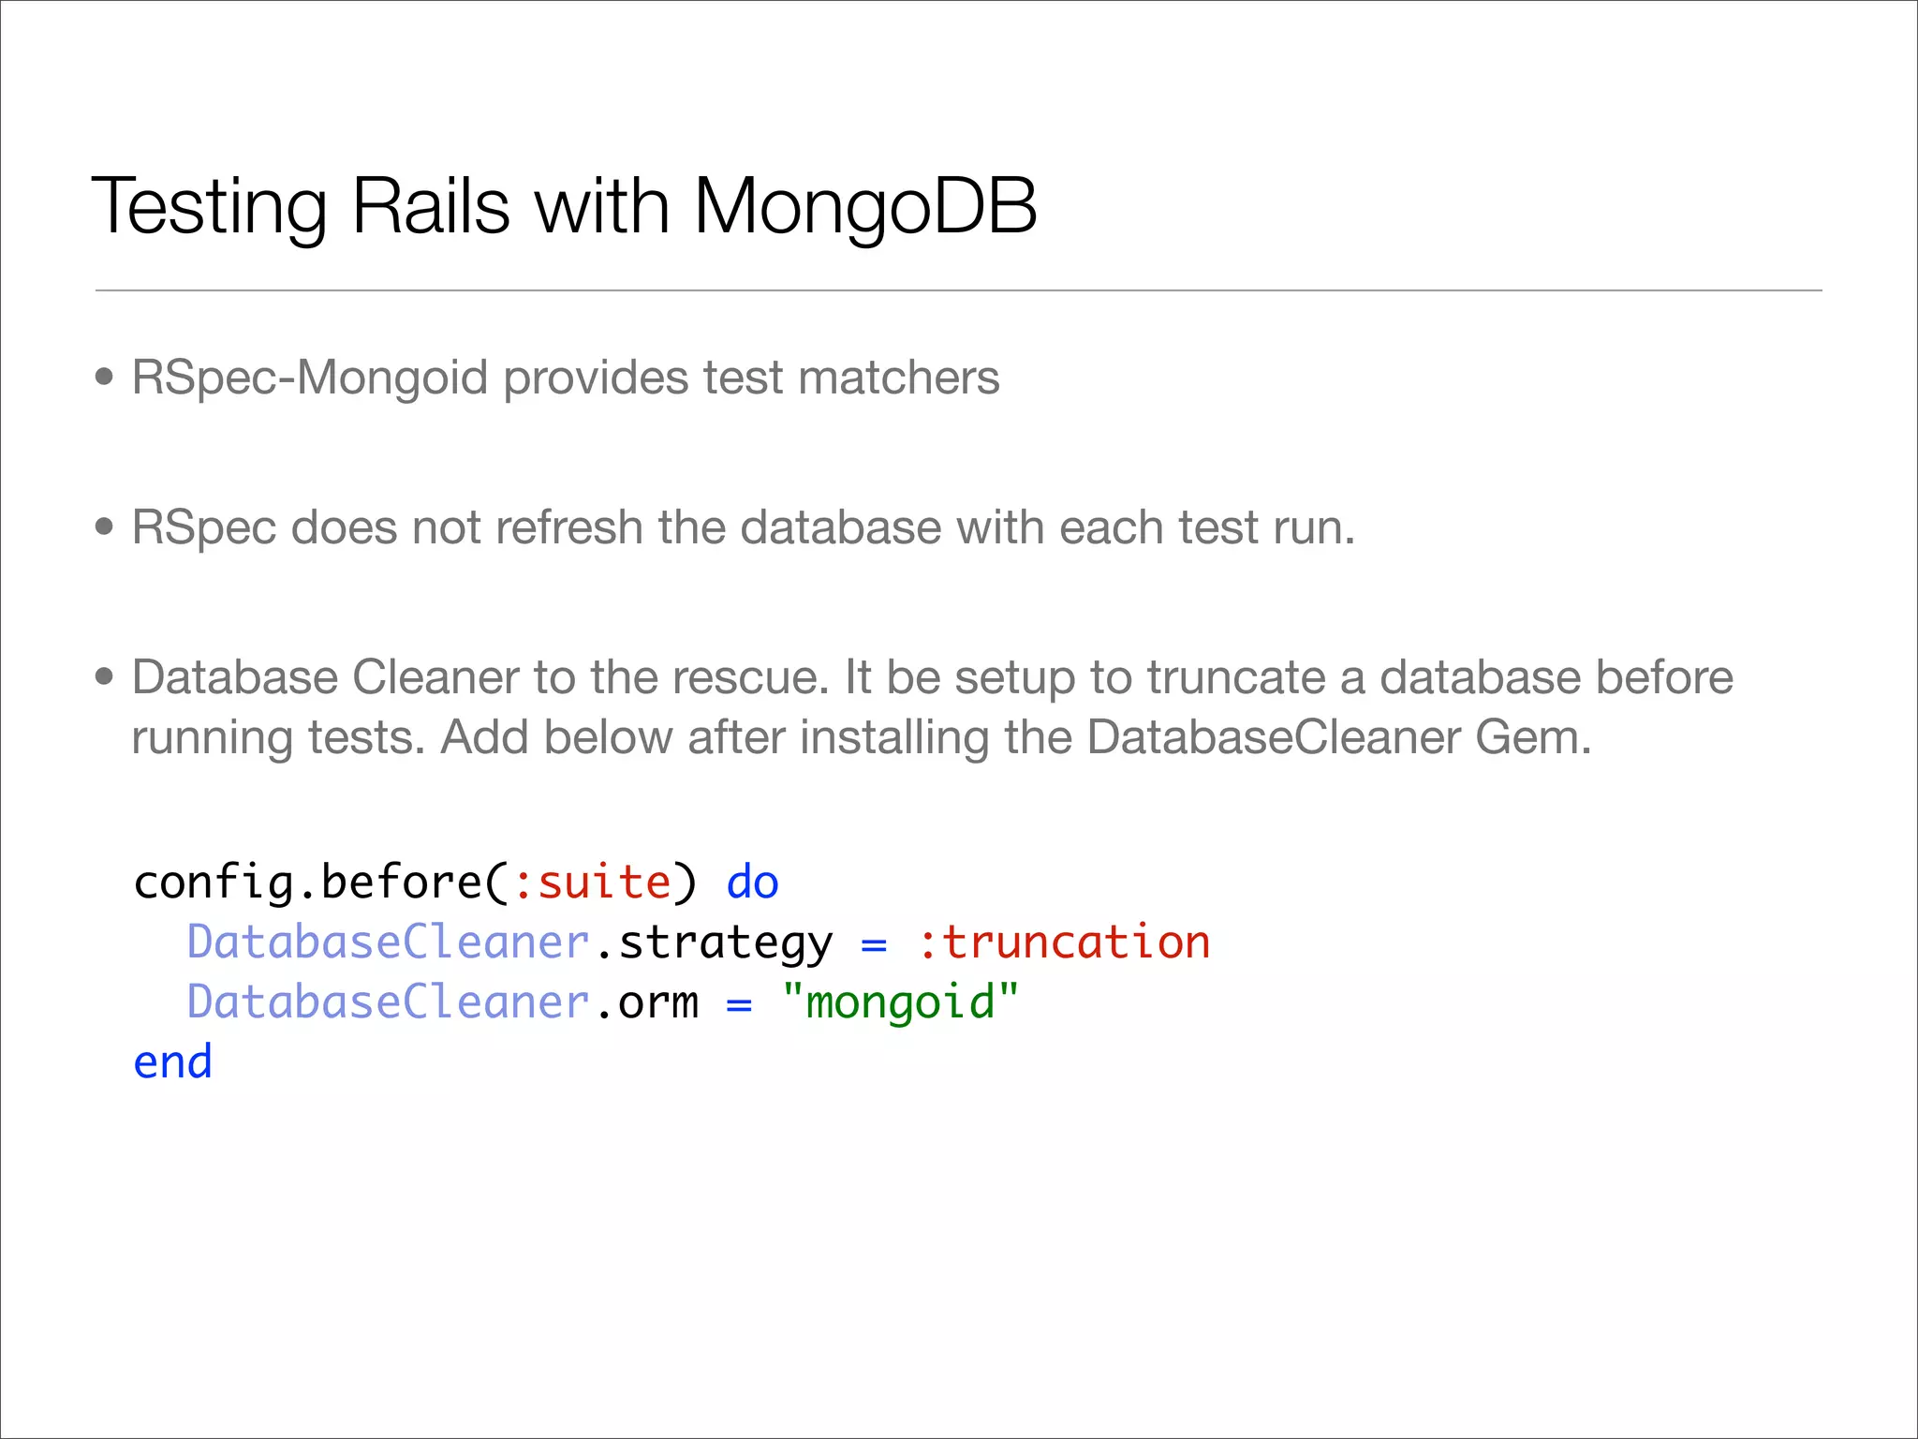The image size is (1918, 1439).
Task: Click the bullet dot before 'RSpec does not refresh'
Action: tap(105, 527)
